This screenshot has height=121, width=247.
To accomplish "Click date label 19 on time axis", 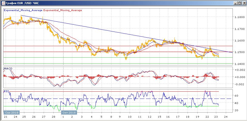I will click(x=197, y=117).
